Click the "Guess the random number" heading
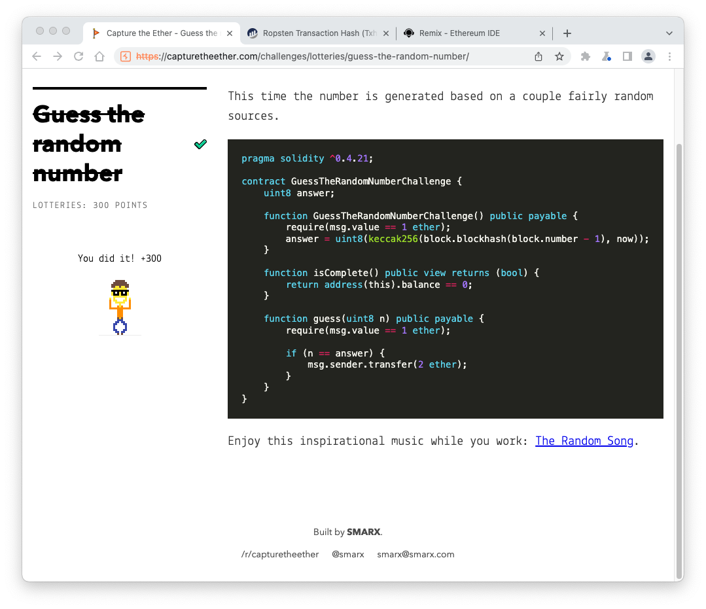Viewport: 706px width, 609px height. [x=89, y=144]
